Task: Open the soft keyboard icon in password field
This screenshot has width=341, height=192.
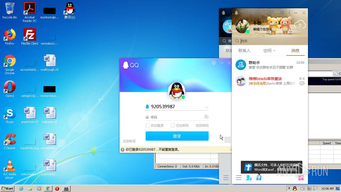Action: [x=206, y=117]
